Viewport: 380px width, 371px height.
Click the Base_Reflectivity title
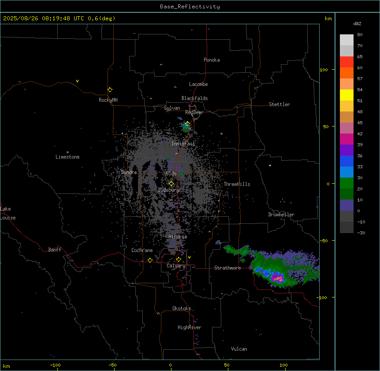190,7
